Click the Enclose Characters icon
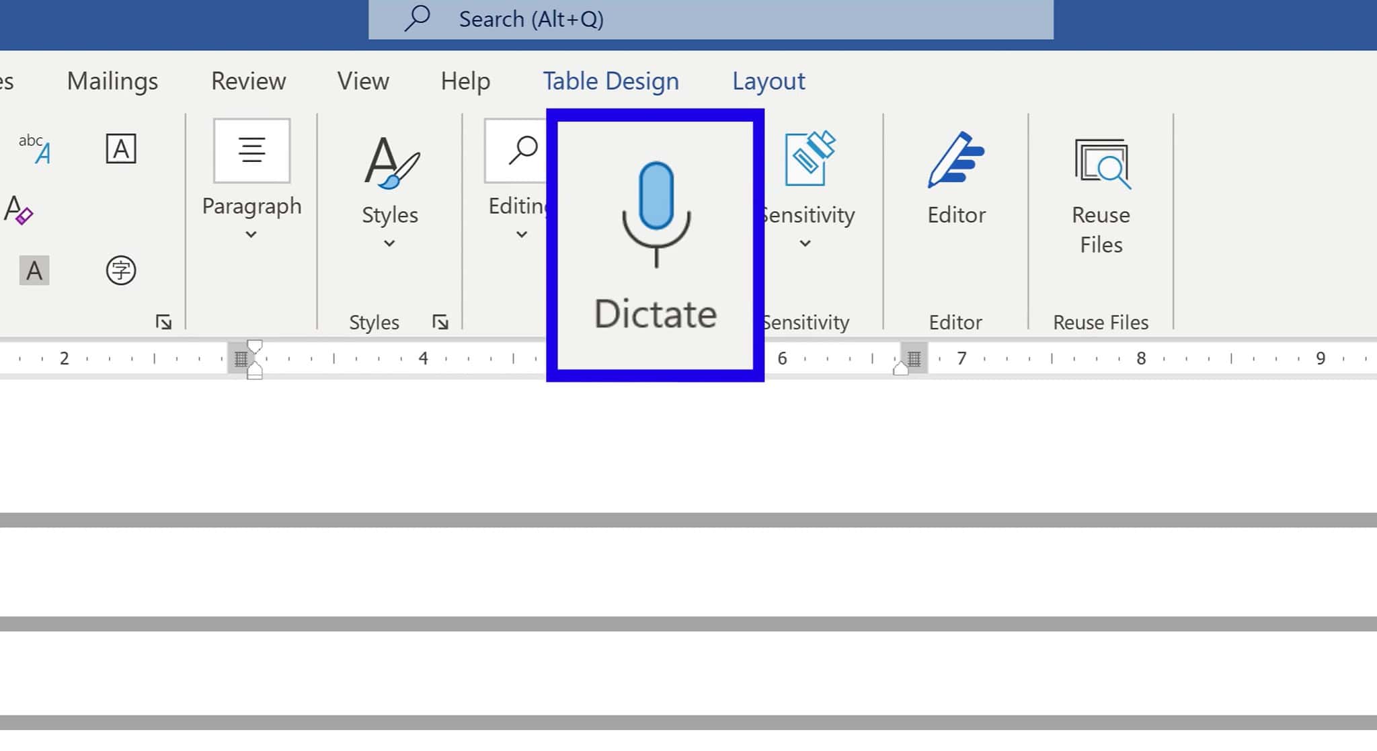 pos(122,270)
